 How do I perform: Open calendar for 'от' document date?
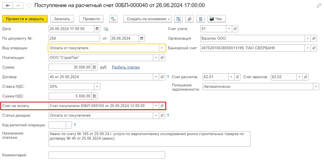coord(142,38)
